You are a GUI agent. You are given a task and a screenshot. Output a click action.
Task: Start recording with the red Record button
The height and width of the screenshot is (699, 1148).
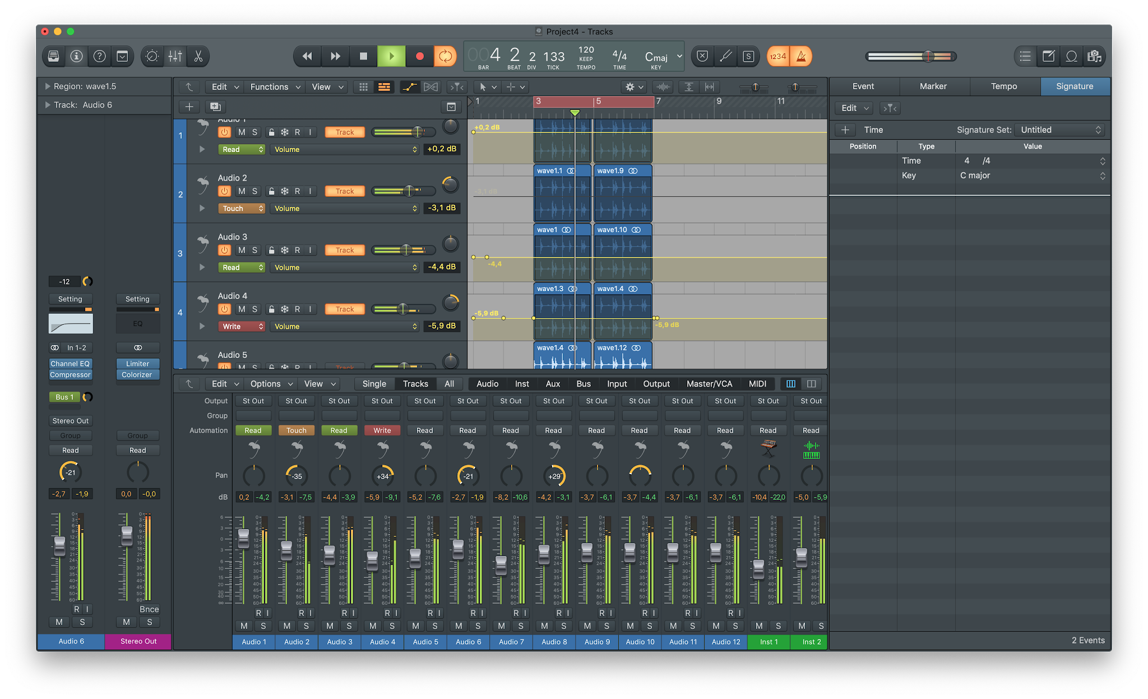coord(419,56)
